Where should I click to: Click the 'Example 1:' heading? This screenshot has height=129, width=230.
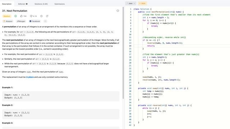(x=8, y=87)
